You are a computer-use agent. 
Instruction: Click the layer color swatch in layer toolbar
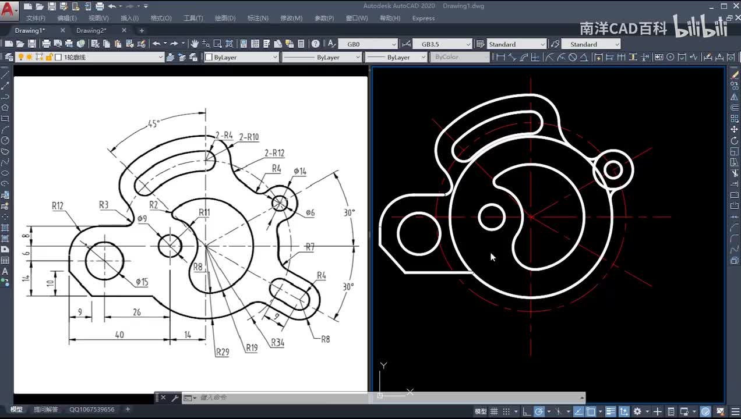tap(58, 57)
